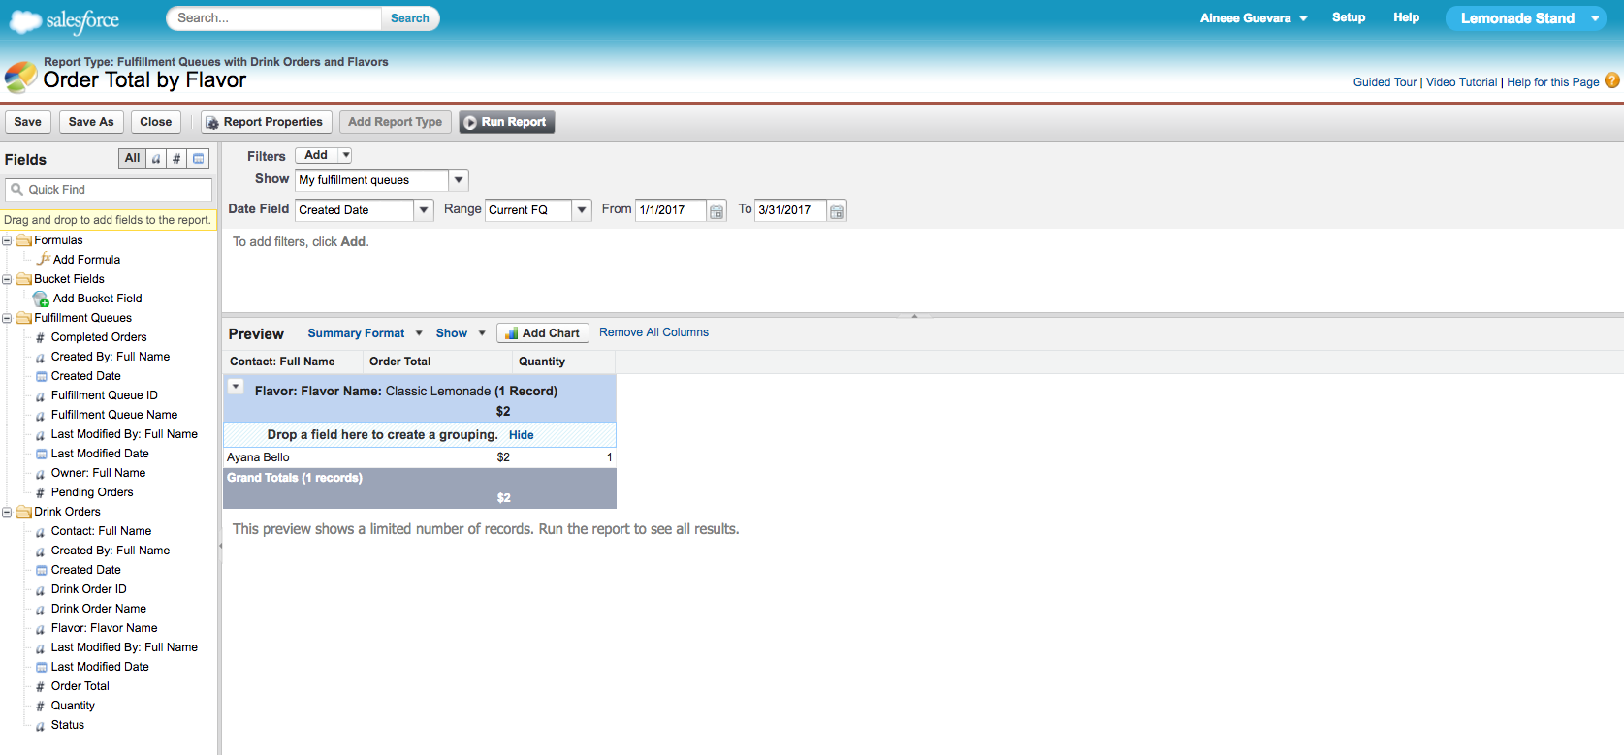Filter the Fields list to text fields
This screenshot has height=755, width=1624.
(156, 159)
